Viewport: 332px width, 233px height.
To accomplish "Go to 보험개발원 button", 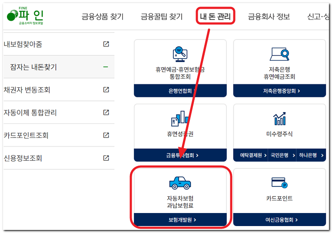I will [180, 220].
